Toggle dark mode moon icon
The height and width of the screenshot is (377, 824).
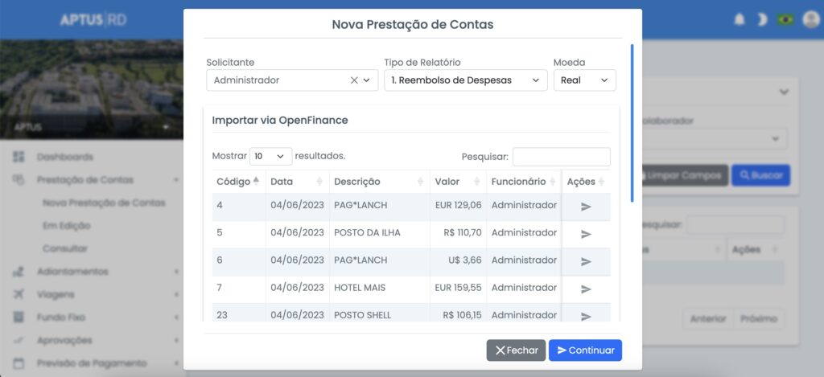761,19
